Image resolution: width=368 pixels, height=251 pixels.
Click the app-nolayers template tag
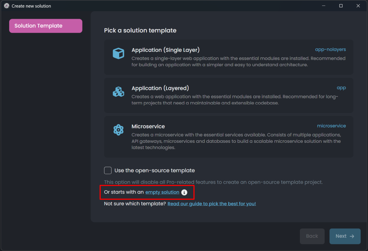(x=330, y=49)
